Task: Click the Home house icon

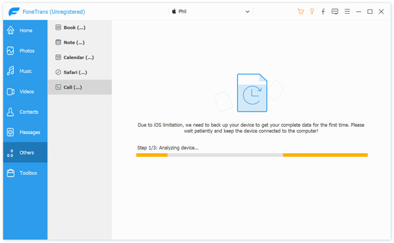Action: 11,30
